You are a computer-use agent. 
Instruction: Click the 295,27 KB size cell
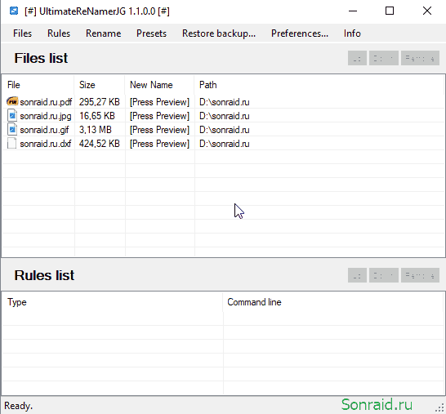tap(100, 102)
